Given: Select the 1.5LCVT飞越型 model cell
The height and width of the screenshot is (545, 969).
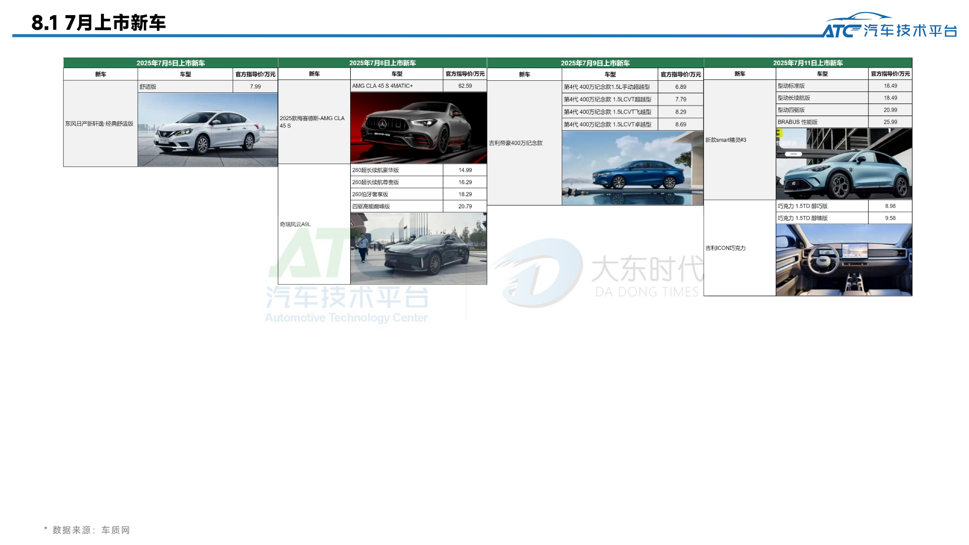Looking at the screenshot, I should coord(610,112).
